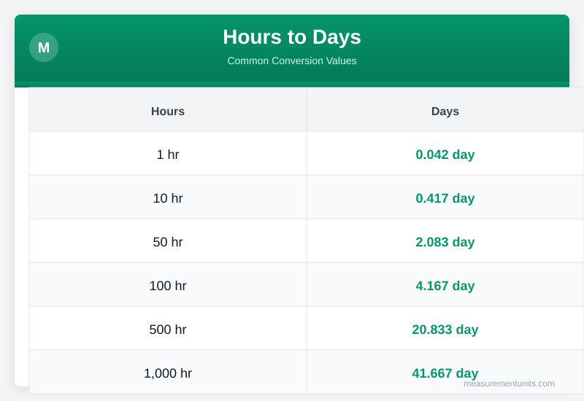
Task: Click the 4.167 day value
Action: pos(445,286)
